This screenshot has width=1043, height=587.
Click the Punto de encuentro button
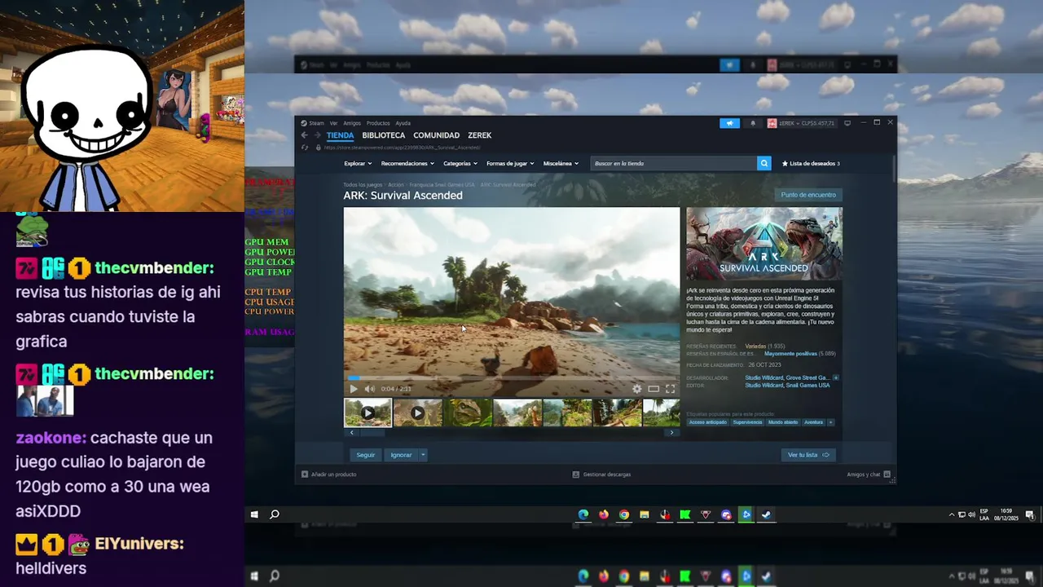pos(808,195)
